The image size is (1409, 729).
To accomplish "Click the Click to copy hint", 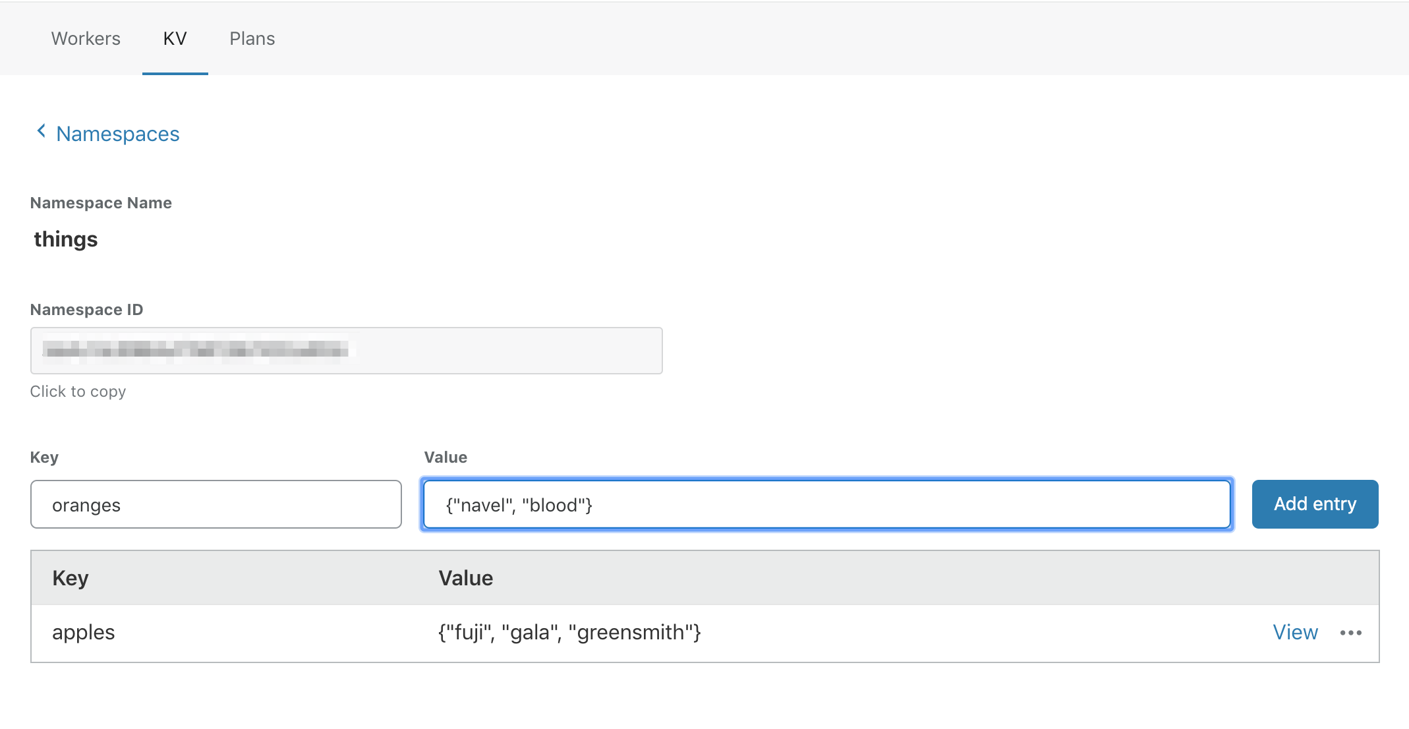I will 78,392.
